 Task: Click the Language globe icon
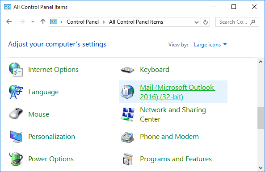coord(16,92)
